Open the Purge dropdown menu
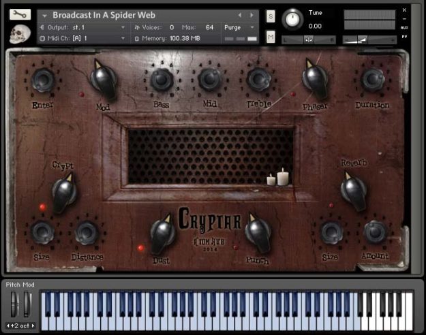The height and width of the screenshot is (335, 426). click(239, 27)
